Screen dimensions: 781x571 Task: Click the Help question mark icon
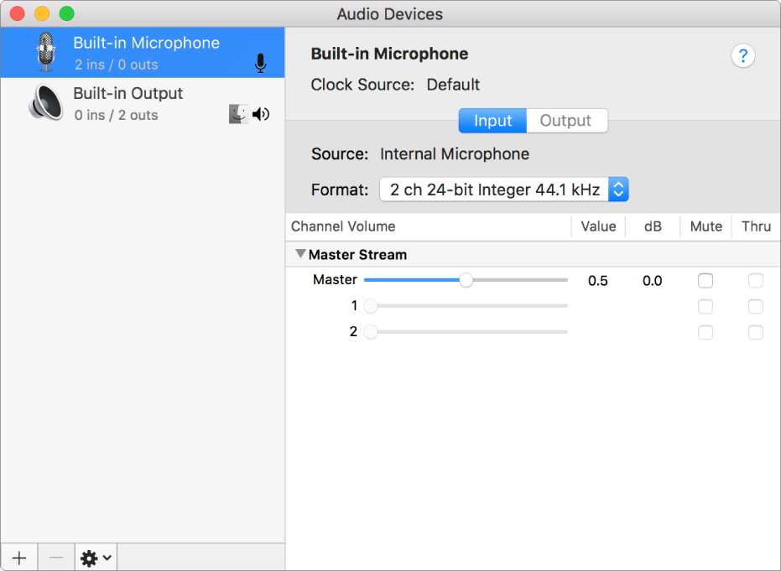742,55
